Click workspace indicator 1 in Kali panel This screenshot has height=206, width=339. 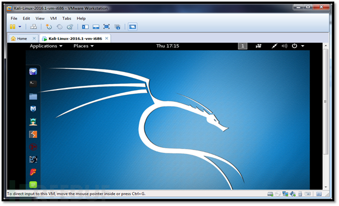243,46
